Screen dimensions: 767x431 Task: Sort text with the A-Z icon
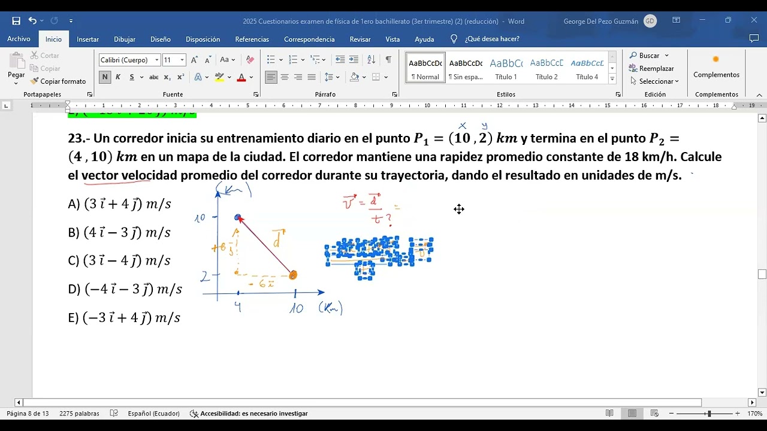(371, 60)
